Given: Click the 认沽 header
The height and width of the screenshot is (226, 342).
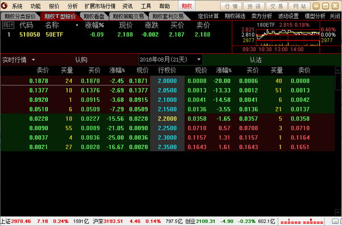Looking at the screenshot, I should [255, 60].
